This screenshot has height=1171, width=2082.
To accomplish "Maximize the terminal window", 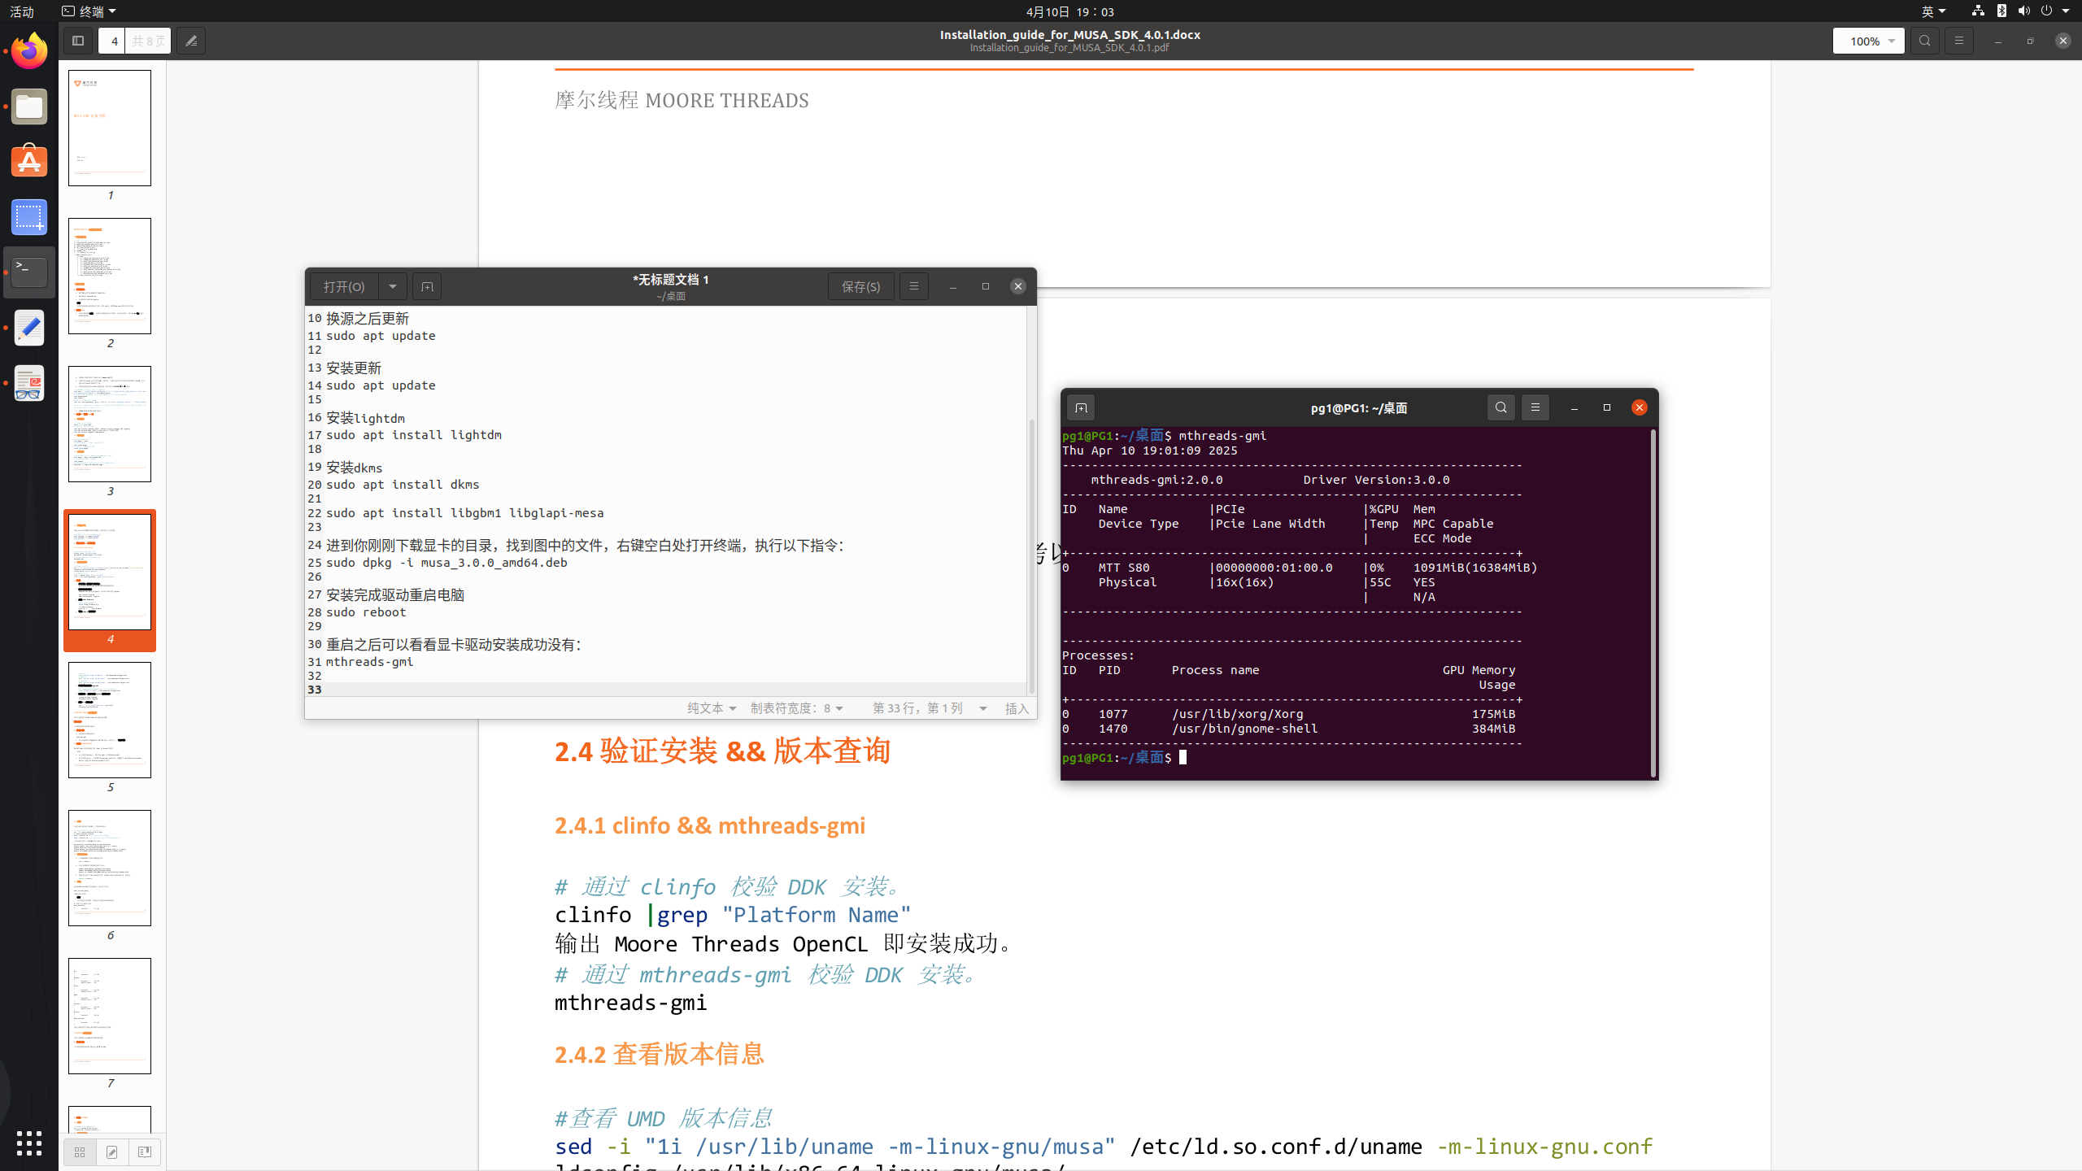I will (x=1607, y=407).
